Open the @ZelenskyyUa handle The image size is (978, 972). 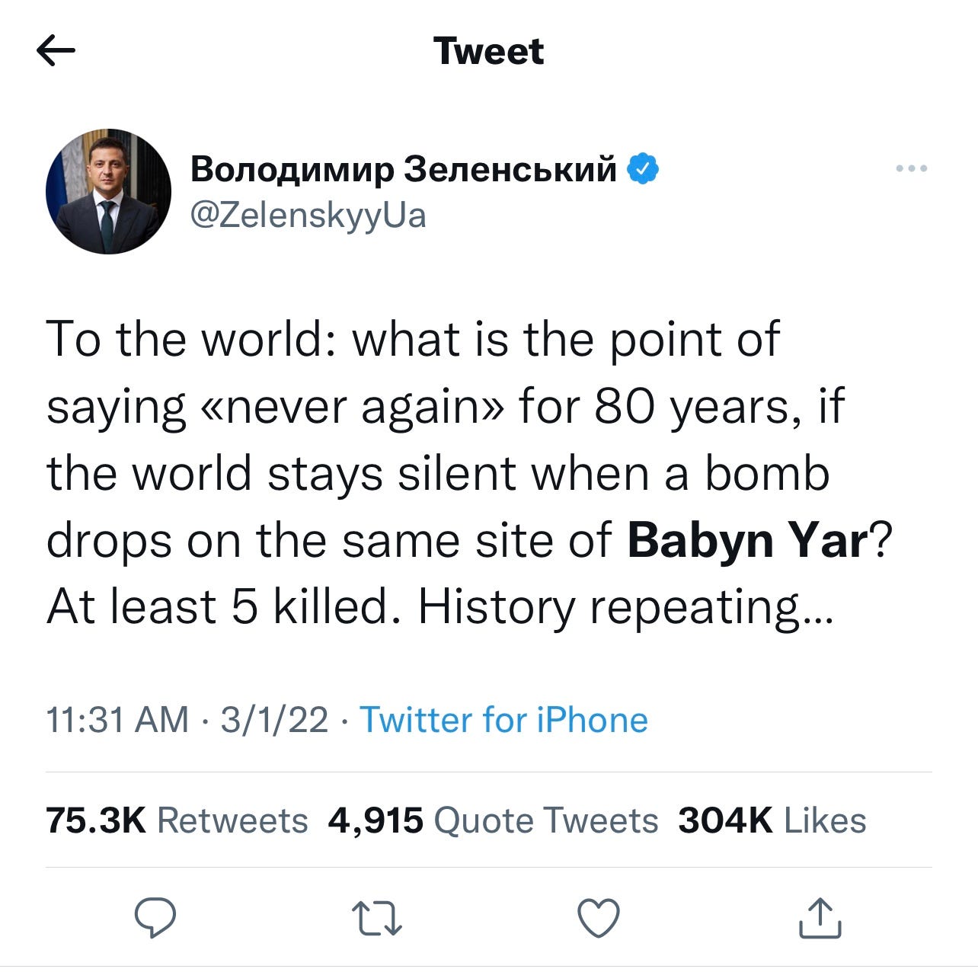(x=308, y=216)
